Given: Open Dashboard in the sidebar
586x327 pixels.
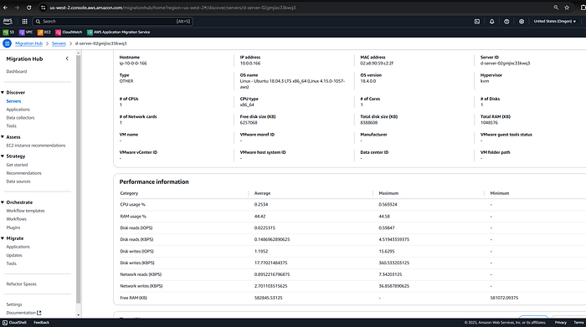Looking at the screenshot, I should click(x=17, y=71).
